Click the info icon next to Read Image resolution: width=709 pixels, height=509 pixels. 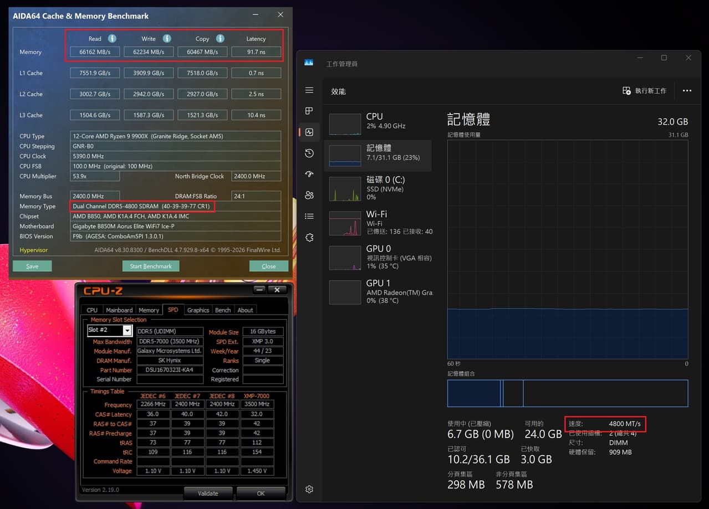point(112,38)
